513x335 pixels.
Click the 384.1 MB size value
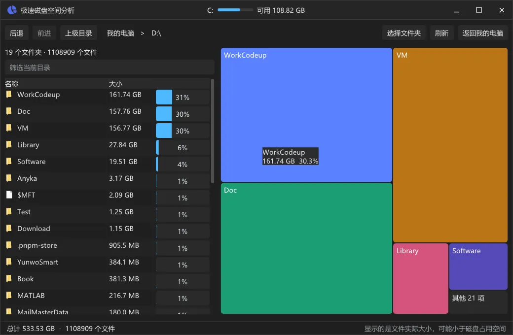point(124,262)
